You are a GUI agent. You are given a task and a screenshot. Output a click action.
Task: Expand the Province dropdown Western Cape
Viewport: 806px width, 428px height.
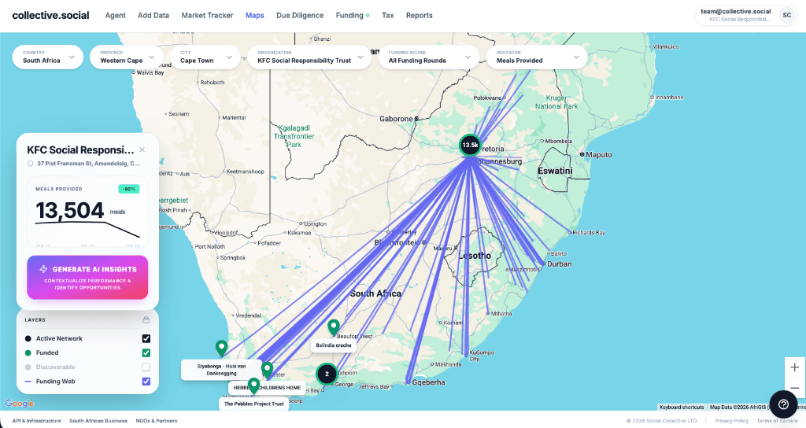[126, 57]
